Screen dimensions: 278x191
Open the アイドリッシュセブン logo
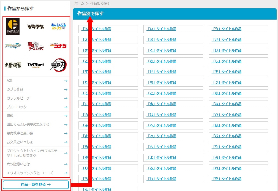[13, 46]
